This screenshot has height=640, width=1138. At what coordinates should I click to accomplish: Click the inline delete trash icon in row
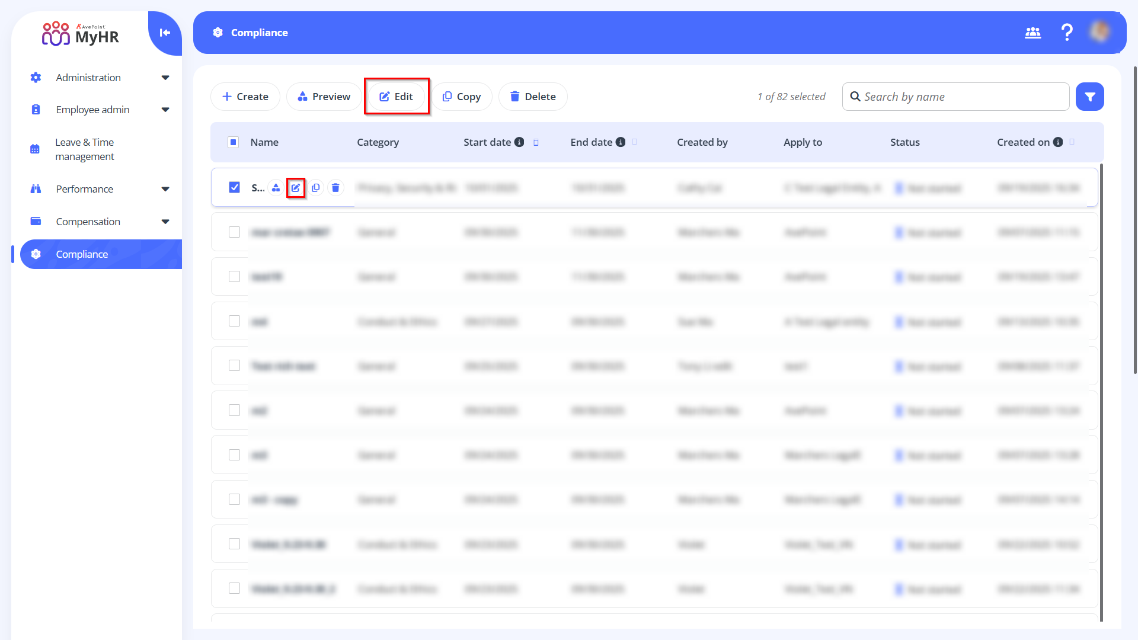(335, 188)
